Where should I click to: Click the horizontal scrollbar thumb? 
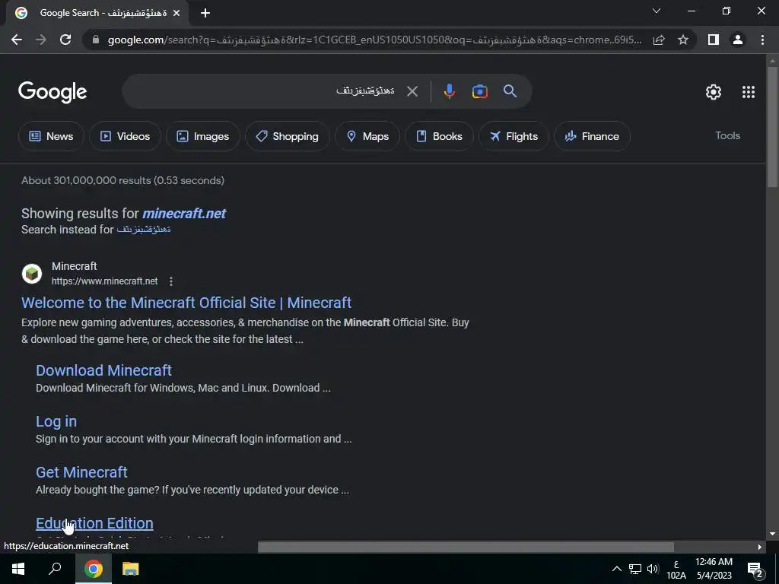(x=466, y=547)
